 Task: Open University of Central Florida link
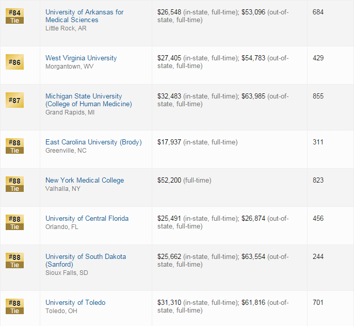pyautogui.click(x=87, y=218)
